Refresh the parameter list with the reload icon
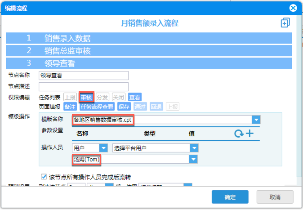This screenshot has height=210, width=303. (239, 134)
